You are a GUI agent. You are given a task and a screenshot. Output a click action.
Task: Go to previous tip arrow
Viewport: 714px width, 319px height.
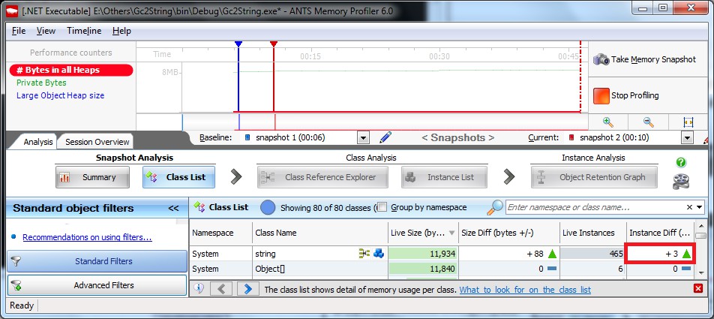pyautogui.click(x=222, y=288)
